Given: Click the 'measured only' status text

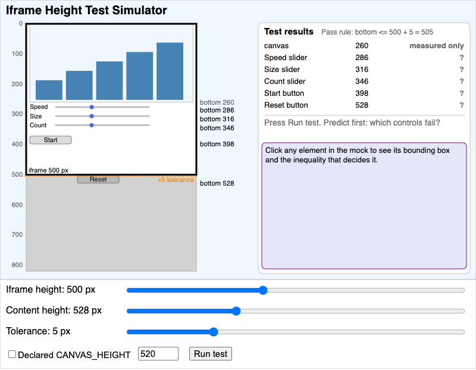Looking at the screenshot, I should pyautogui.click(x=437, y=46).
